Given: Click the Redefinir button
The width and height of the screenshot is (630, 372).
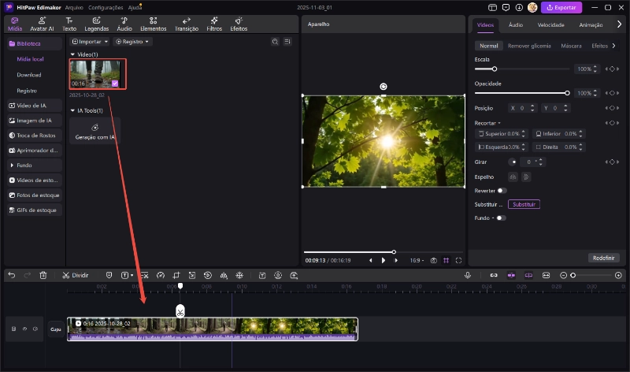Looking at the screenshot, I should [603, 258].
